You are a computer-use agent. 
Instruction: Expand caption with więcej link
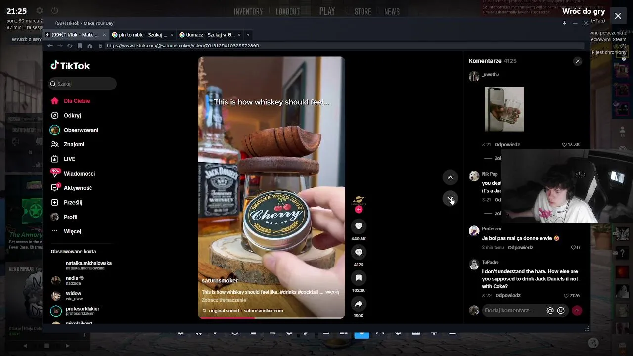(332, 292)
